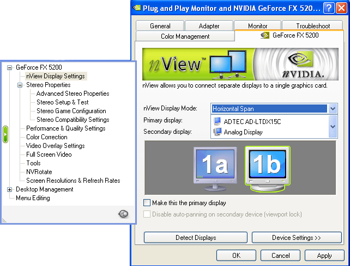Screen dimensions: 350x266
Task: Select the 1a monitor icon
Action: click(x=215, y=169)
